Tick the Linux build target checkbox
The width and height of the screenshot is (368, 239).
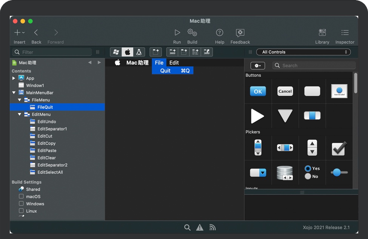[x=22, y=211]
